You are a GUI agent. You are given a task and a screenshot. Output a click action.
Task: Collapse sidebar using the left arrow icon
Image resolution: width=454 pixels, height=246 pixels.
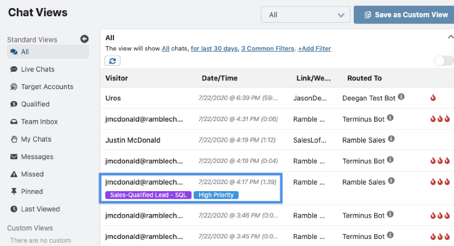coord(85,39)
